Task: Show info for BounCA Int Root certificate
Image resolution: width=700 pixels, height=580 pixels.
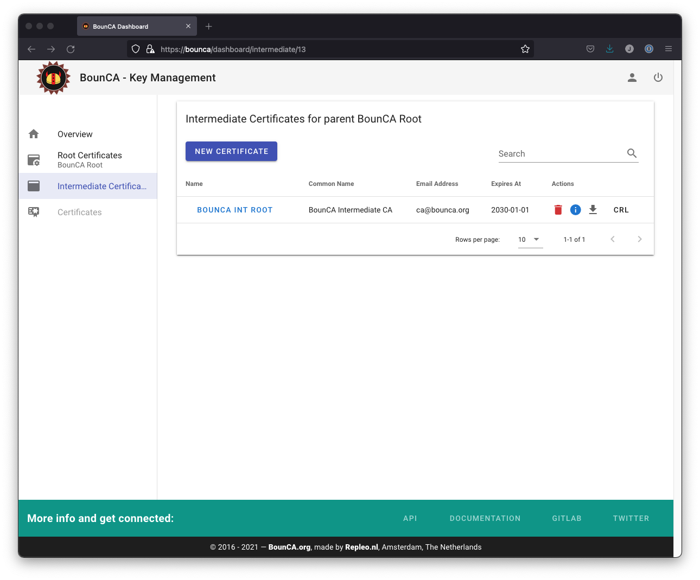Action: tap(576, 210)
